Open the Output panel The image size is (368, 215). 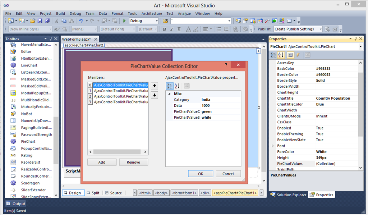(x=16, y=204)
